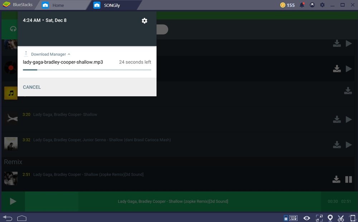The width and height of the screenshot is (358, 222).
Task: Download the 2:51 zopke Remix track
Action: point(336,179)
